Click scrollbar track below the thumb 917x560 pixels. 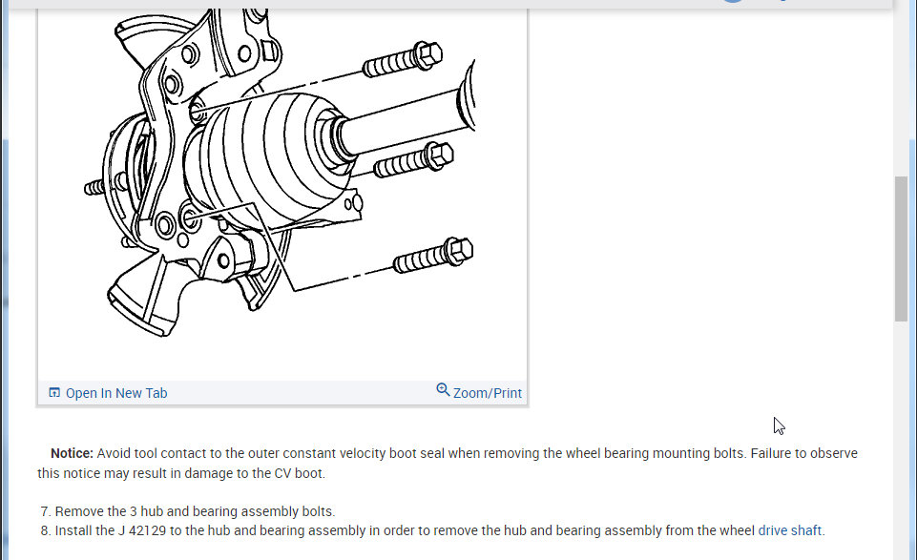click(901, 439)
